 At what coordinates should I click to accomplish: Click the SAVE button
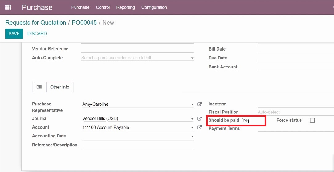click(x=14, y=34)
